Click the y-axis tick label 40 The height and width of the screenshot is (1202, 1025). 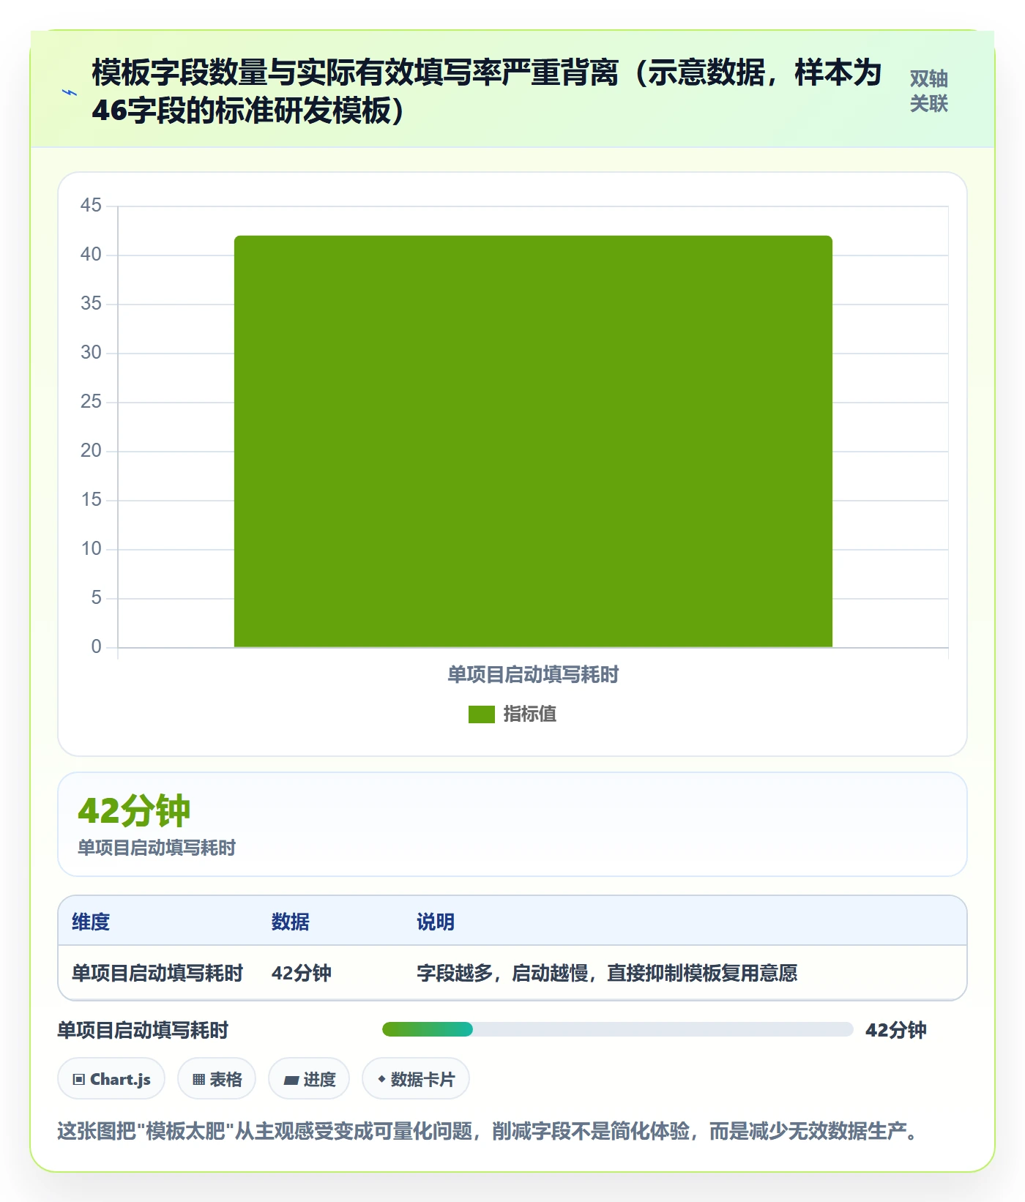(91, 254)
